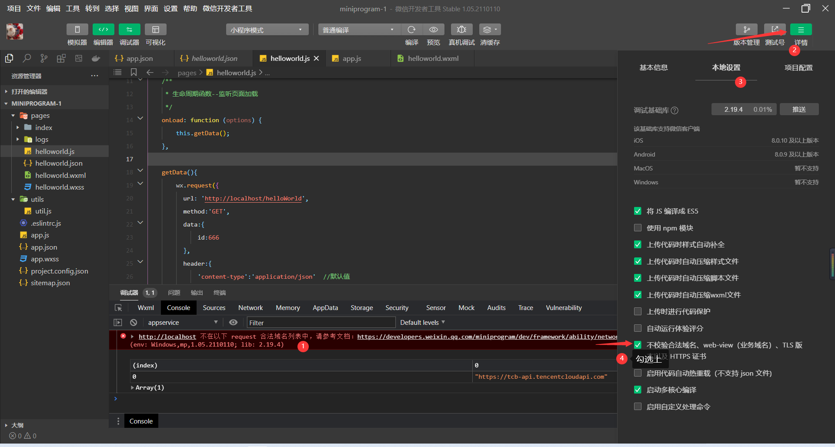Viewport: 835px width, 447px height.
Task: Click the test account (测试号) icon
Action: point(775,30)
